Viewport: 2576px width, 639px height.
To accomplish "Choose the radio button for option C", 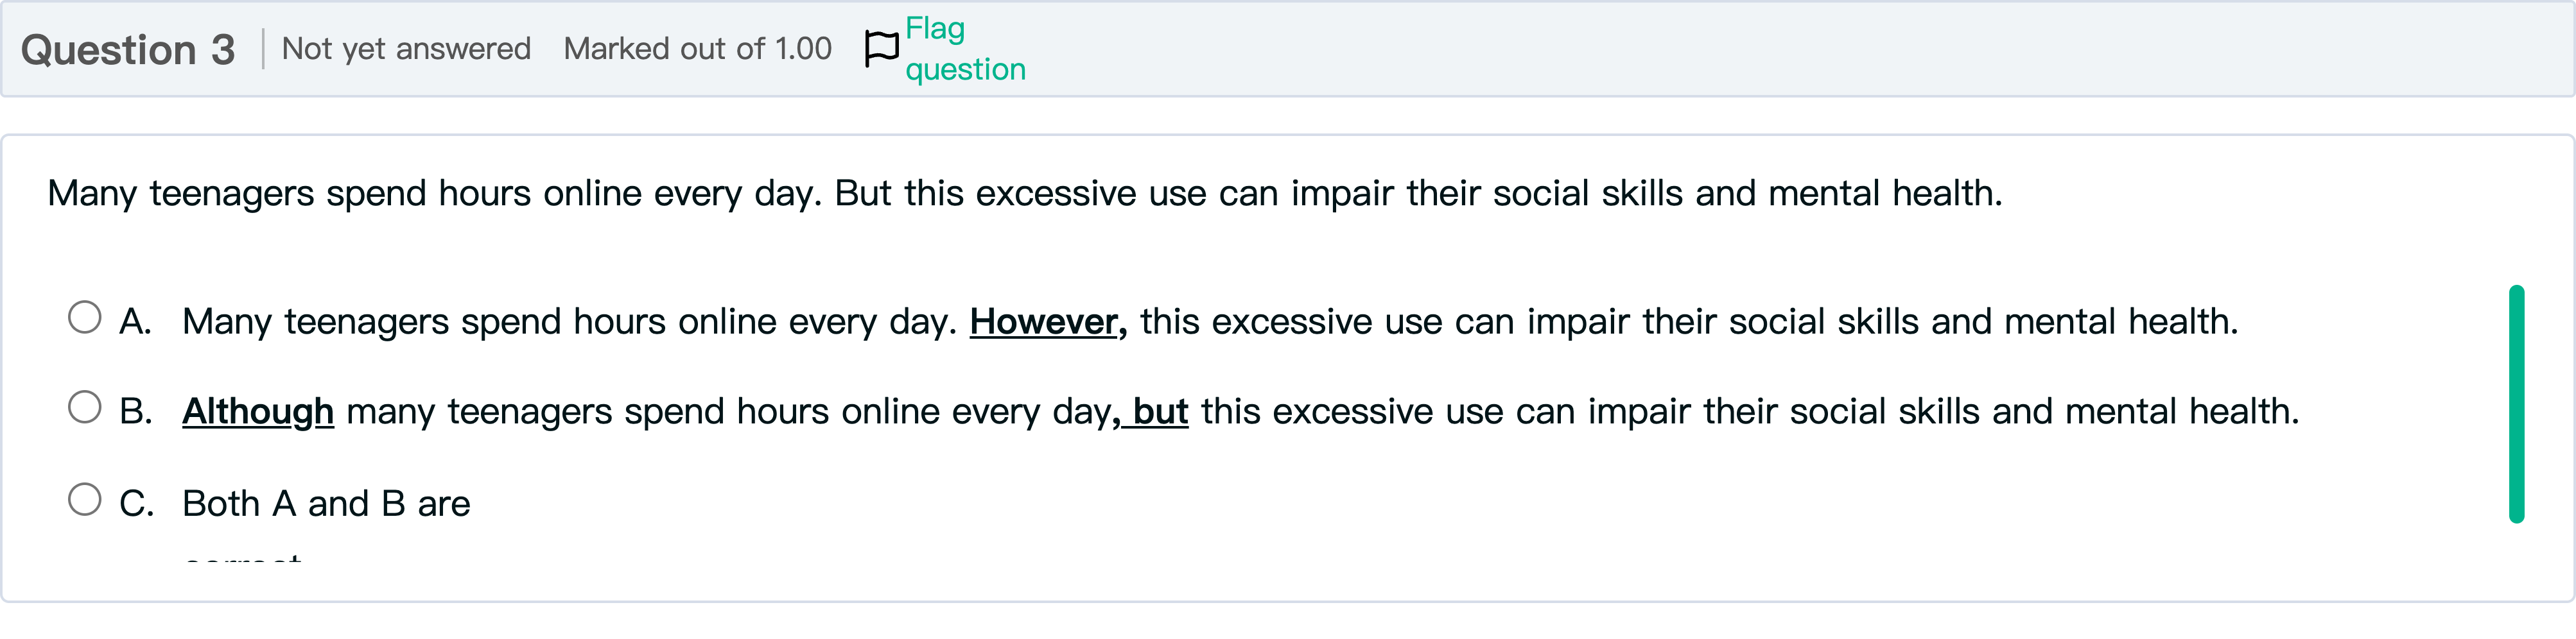I will pyautogui.click(x=85, y=499).
